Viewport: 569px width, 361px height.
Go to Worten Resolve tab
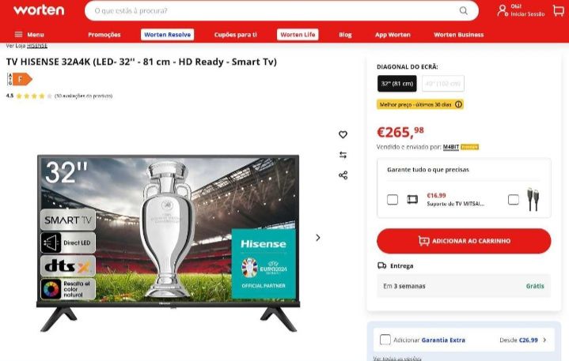click(x=167, y=35)
